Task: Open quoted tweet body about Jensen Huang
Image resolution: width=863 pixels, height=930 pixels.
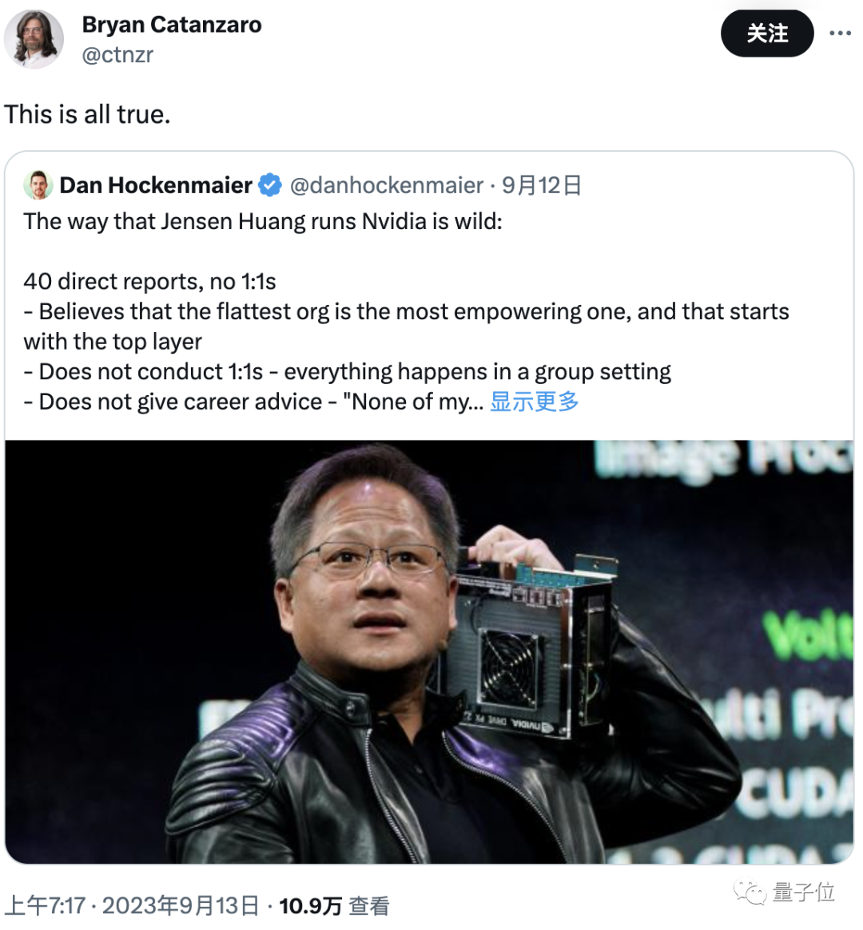Action: [407, 311]
